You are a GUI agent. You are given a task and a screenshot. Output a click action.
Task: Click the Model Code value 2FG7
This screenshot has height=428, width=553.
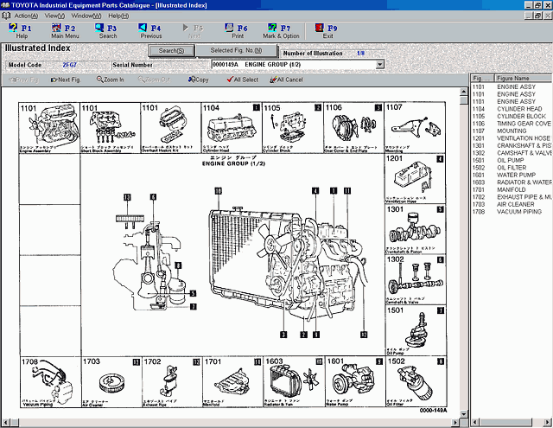coord(69,65)
